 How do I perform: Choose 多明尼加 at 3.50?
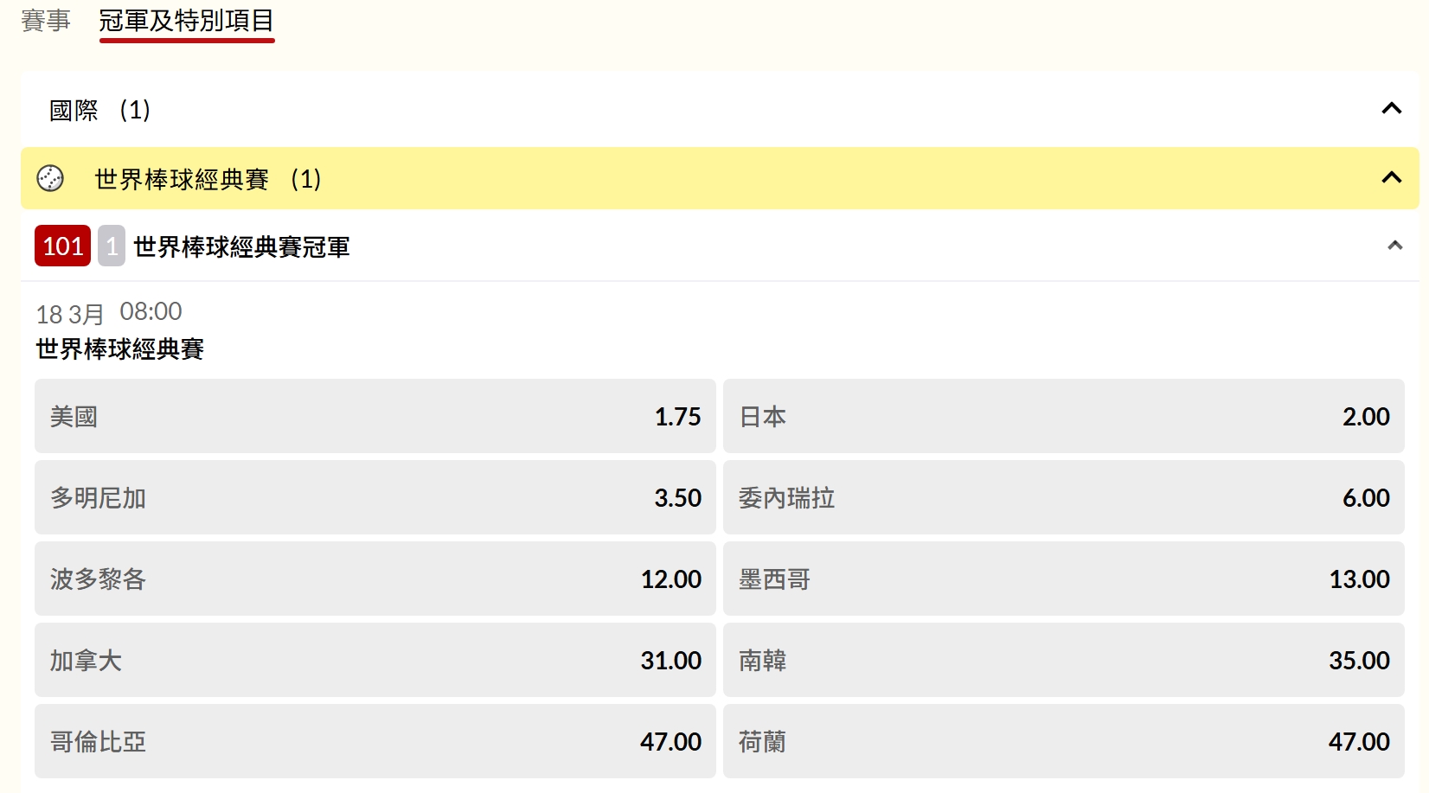tap(375, 497)
